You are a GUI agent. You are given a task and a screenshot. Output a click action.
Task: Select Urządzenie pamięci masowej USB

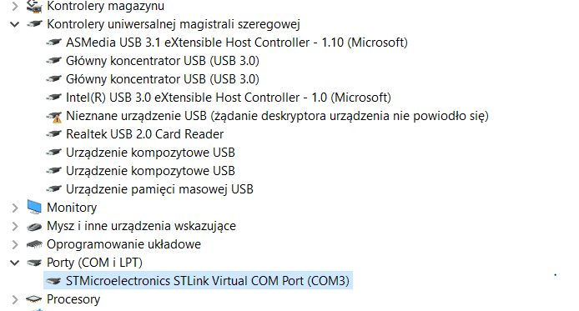click(x=159, y=189)
